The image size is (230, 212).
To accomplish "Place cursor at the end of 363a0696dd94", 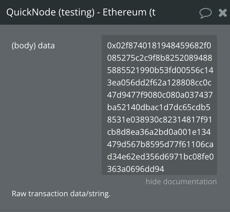I will (164, 169).
